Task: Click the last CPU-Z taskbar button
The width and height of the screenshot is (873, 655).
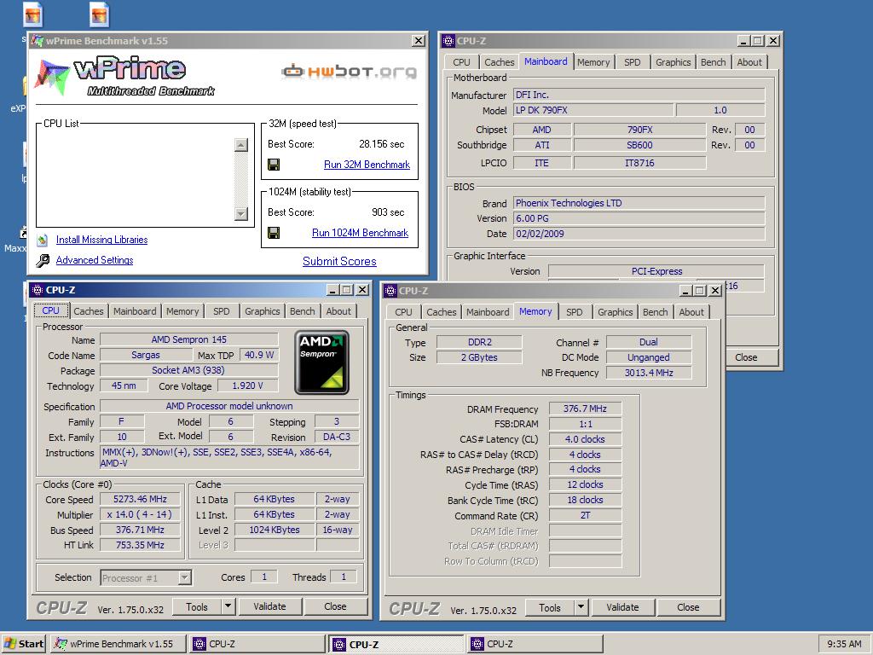Action: click(535, 644)
